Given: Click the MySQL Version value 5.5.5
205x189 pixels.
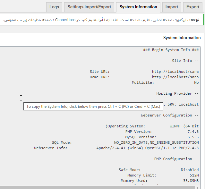Looking at the screenshot, I should coord(193,137).
